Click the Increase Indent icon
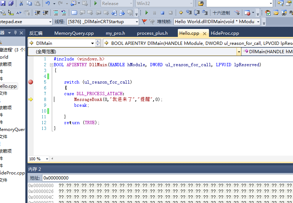The image size is (293, 203). pos(45,13)
